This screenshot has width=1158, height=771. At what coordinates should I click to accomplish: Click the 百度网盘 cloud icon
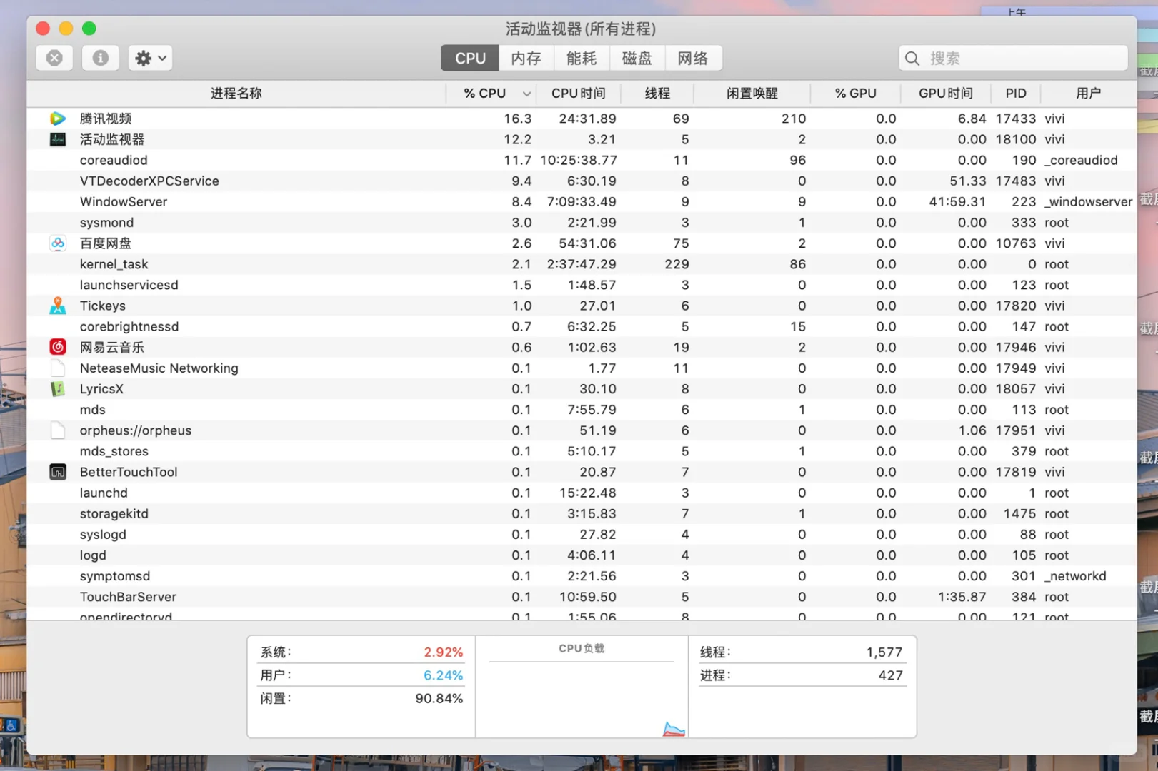point(57,243)
